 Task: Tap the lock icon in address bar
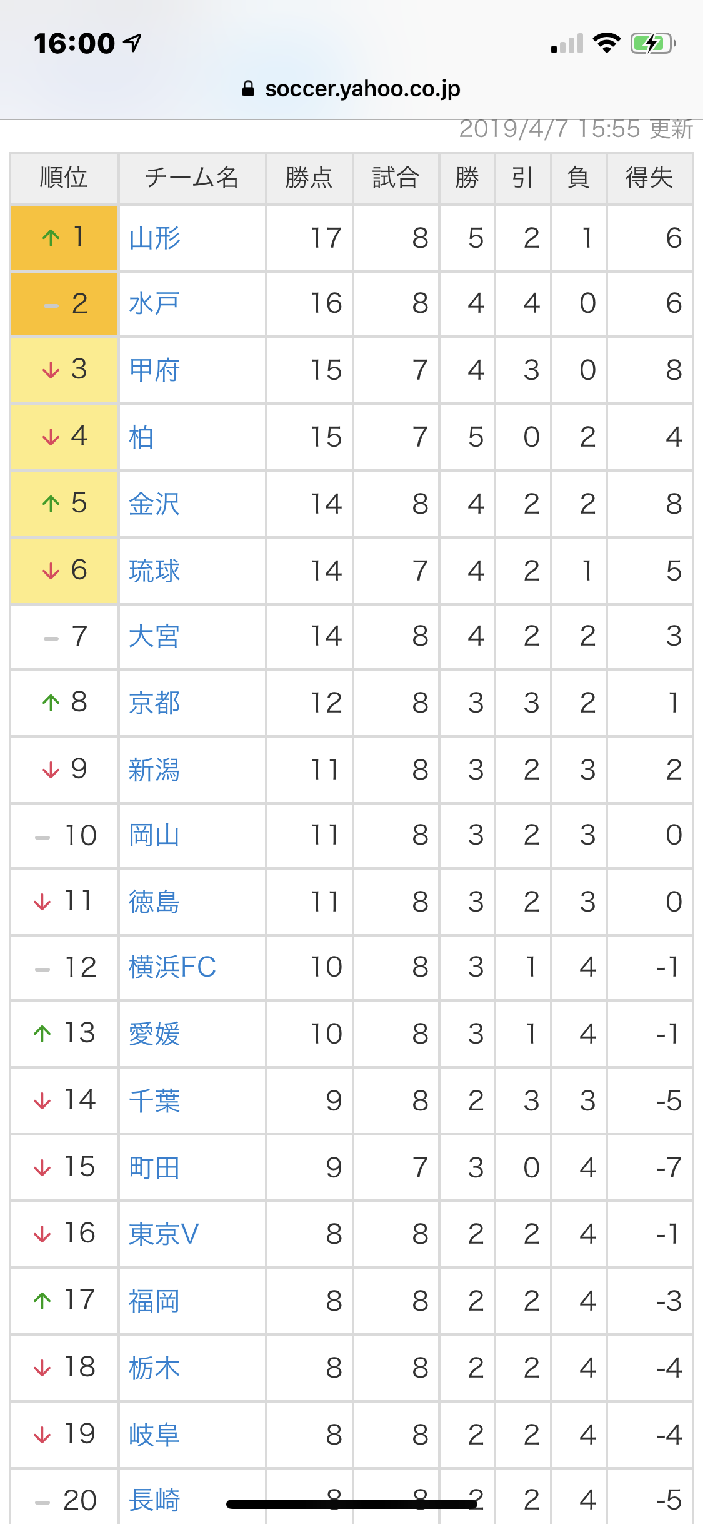point(248,89)
